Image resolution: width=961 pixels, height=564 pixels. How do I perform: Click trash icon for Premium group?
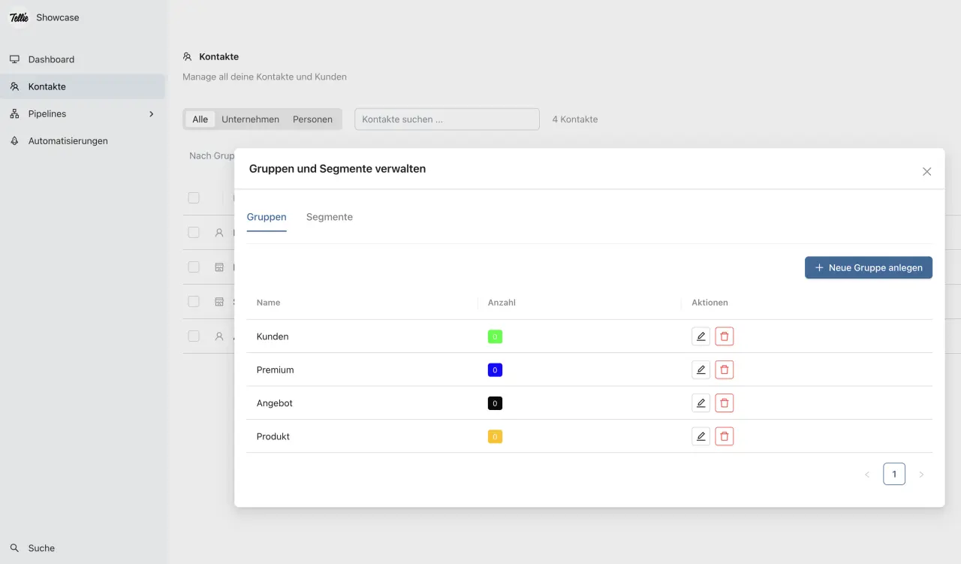[724, 369]
